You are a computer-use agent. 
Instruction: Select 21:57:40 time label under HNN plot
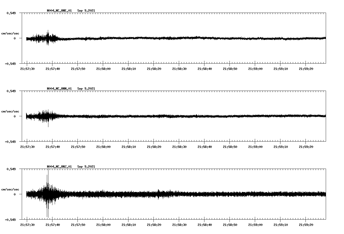click(x=53, y=147)
